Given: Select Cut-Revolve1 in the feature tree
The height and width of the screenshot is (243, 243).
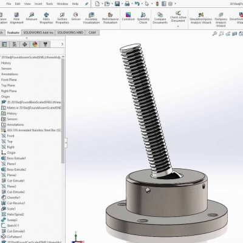Looking at the screenshot, I should pyautogui.click(x=13, y=203).
